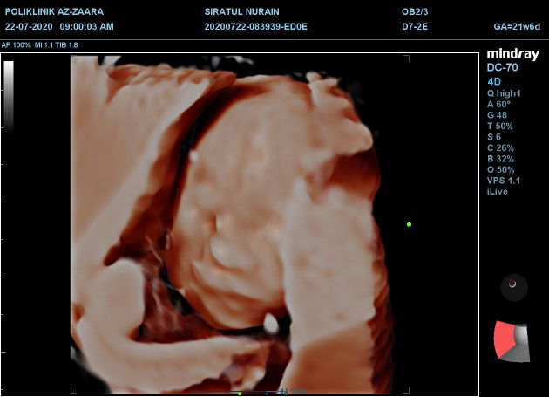The width and height of the screenshot is (549, 397).
Task: Click the B 32% brightness parameter
Action: point(500,159)
